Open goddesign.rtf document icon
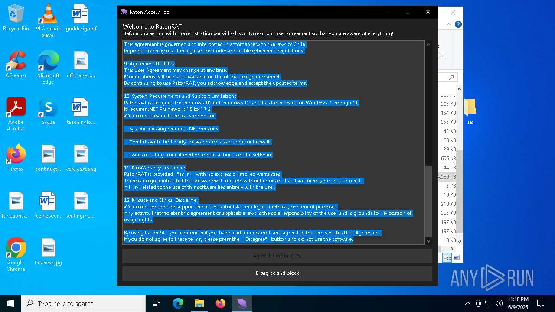This screenshot has height=312, width=555. pyautogui.click(x=81, y=18)
